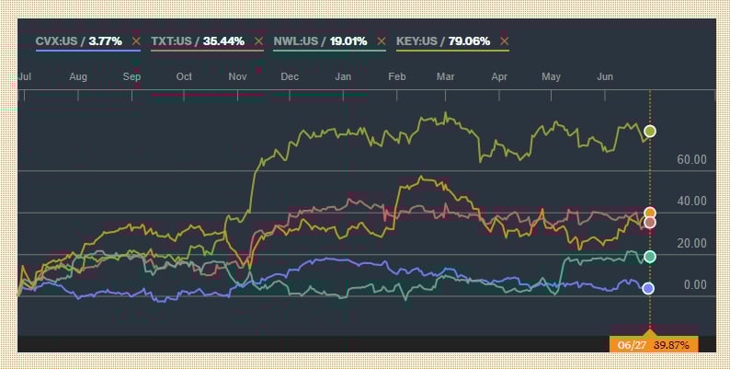Remove the CVX:US series with its X
730x369 pixels.
(136, 41)
